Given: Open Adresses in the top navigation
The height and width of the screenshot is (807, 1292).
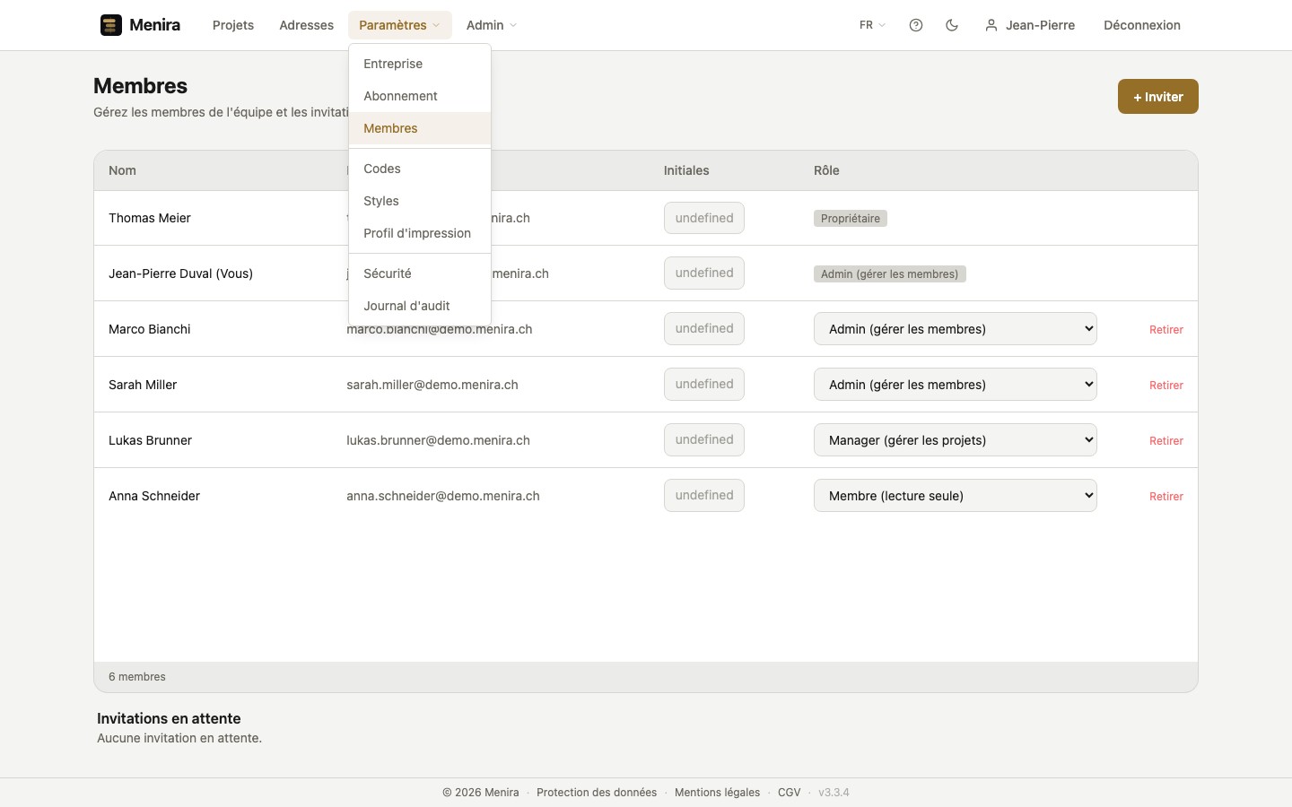Looking at the screenshot, I should 306,25.
